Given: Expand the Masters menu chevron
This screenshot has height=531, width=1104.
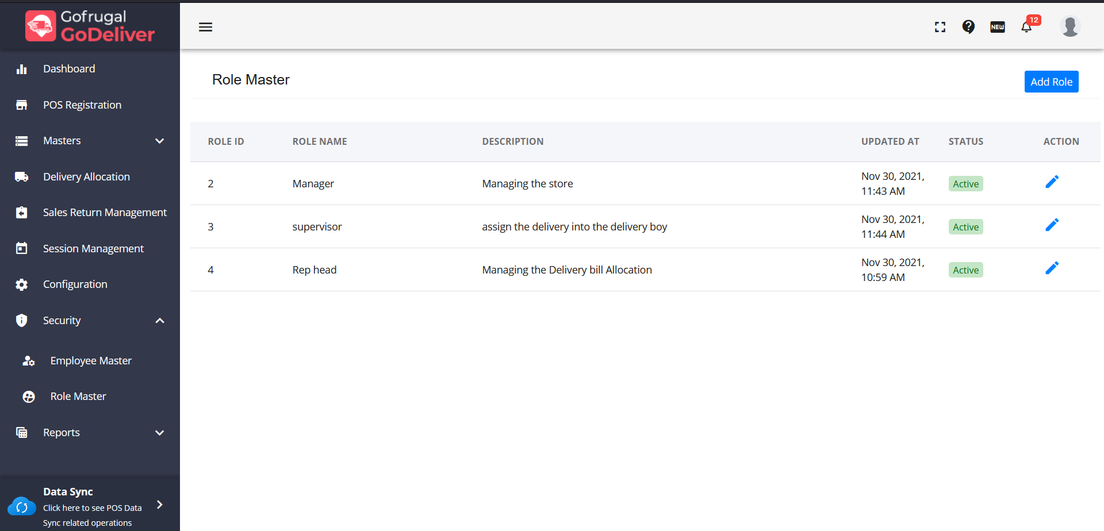Looking at the screenshot, I should 160,141.
